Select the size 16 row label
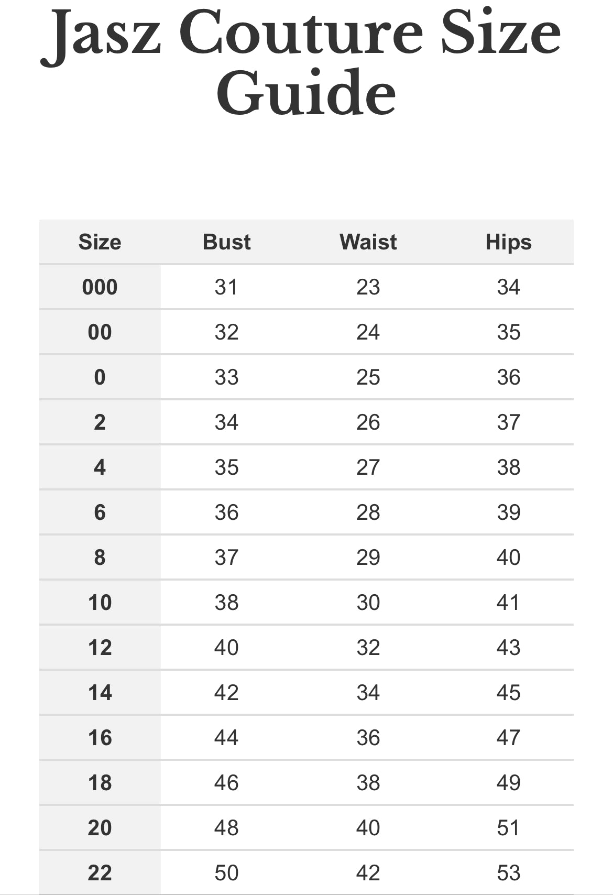 [100, 738]
